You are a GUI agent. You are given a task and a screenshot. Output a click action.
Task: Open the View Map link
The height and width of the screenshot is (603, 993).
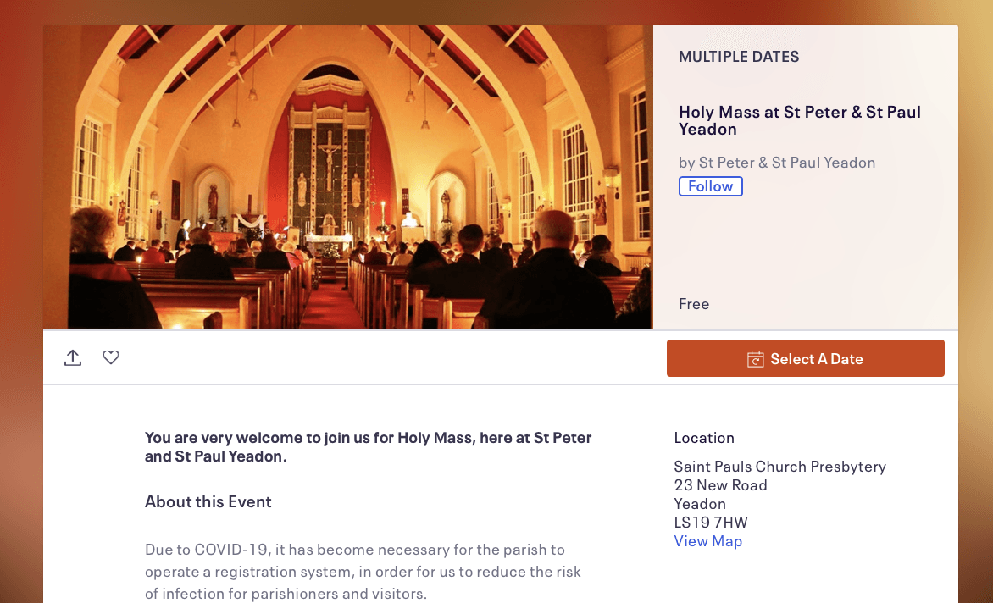pyautogui.click(x=708, y=541)
